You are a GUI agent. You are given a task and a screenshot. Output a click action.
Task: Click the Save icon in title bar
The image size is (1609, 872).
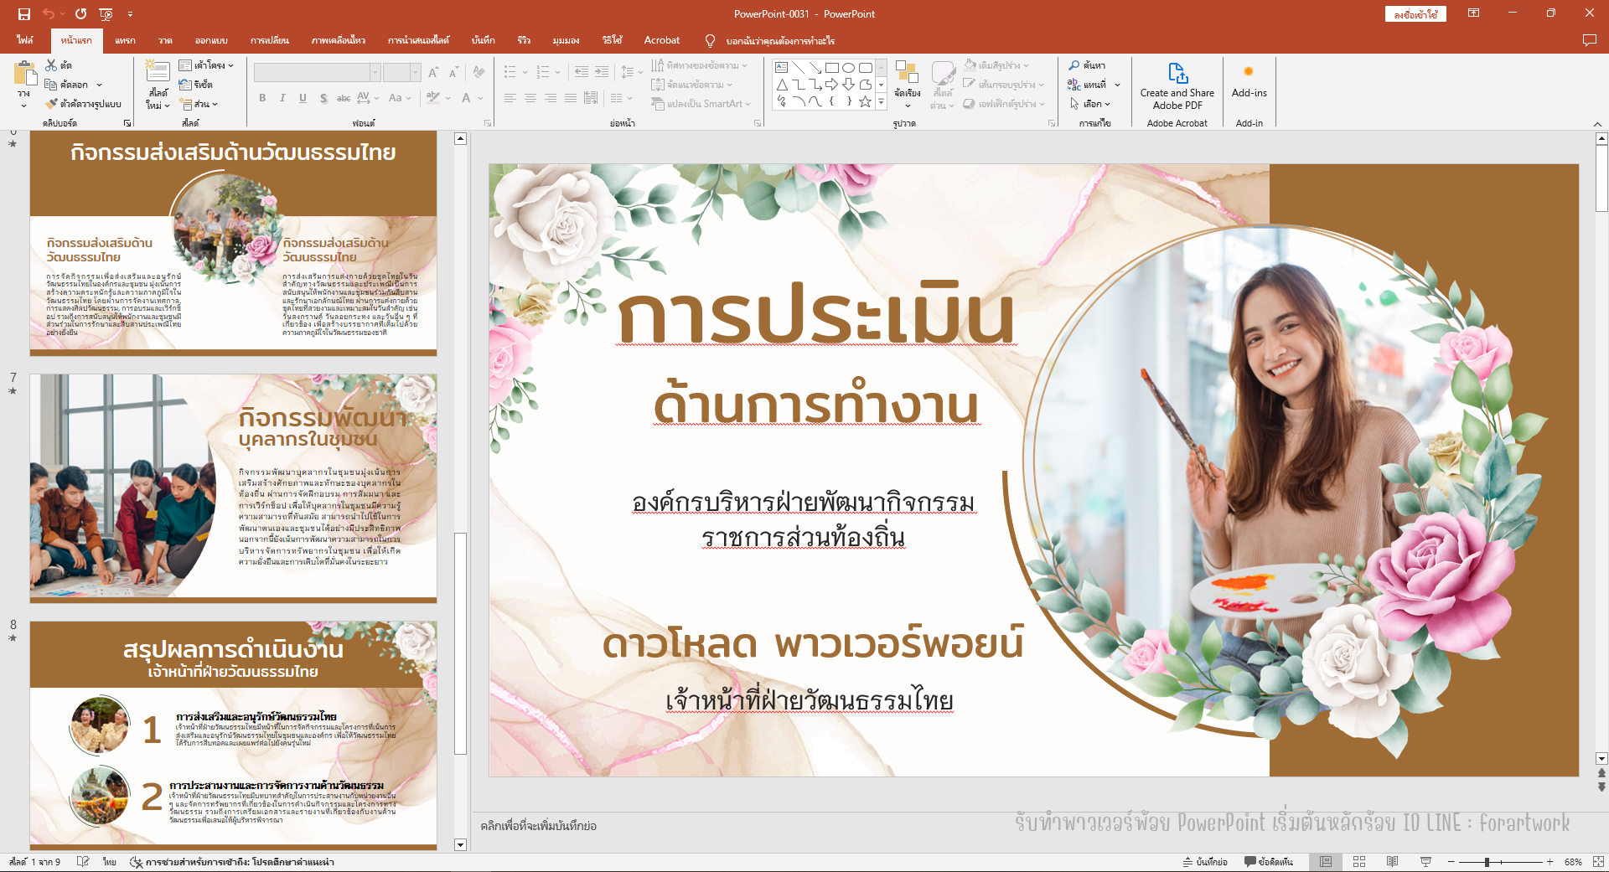click(23, 13)
